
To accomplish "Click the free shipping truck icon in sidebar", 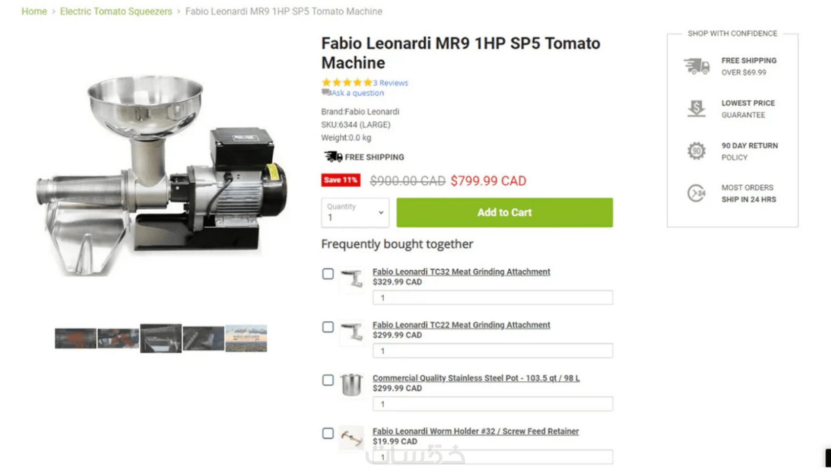I will pos(697,66).
